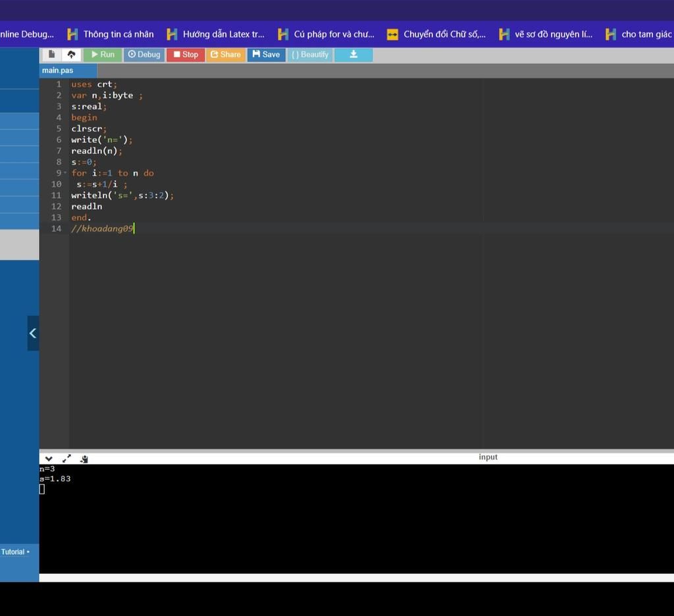Stop the running program
The width and height of the screenshot is (674, 616).
pyautogui.click(x=185, y=55)
